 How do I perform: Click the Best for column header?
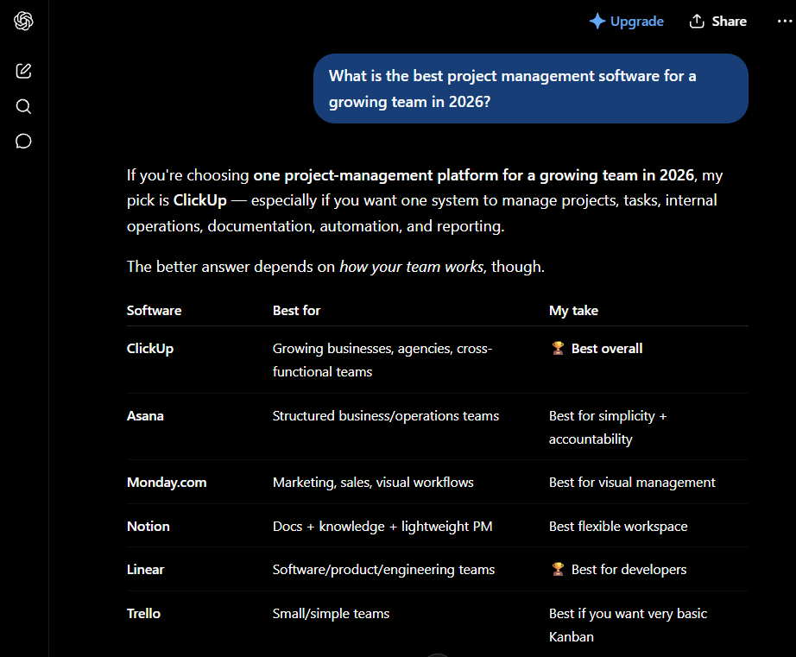(296, 310)
